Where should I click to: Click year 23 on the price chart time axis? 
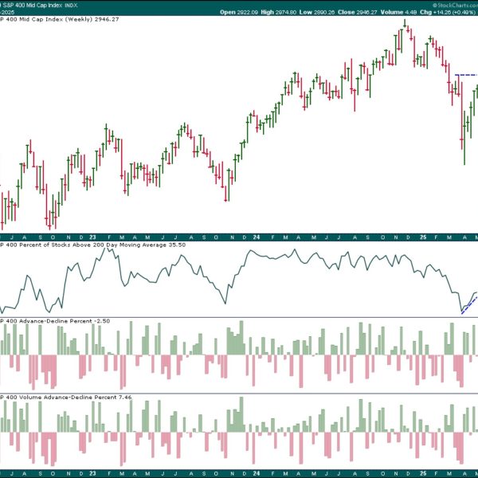[92, 237]
